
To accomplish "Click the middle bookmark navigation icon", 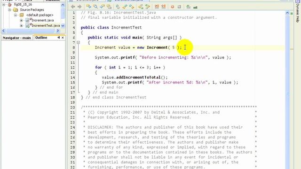I will 125,7.
